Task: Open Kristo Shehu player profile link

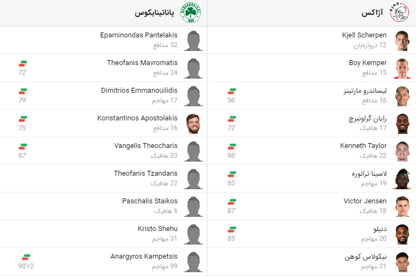Action: pyautogui.click(x=157, y=229)
